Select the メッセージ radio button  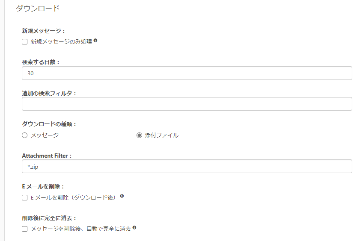click(25, 135)
